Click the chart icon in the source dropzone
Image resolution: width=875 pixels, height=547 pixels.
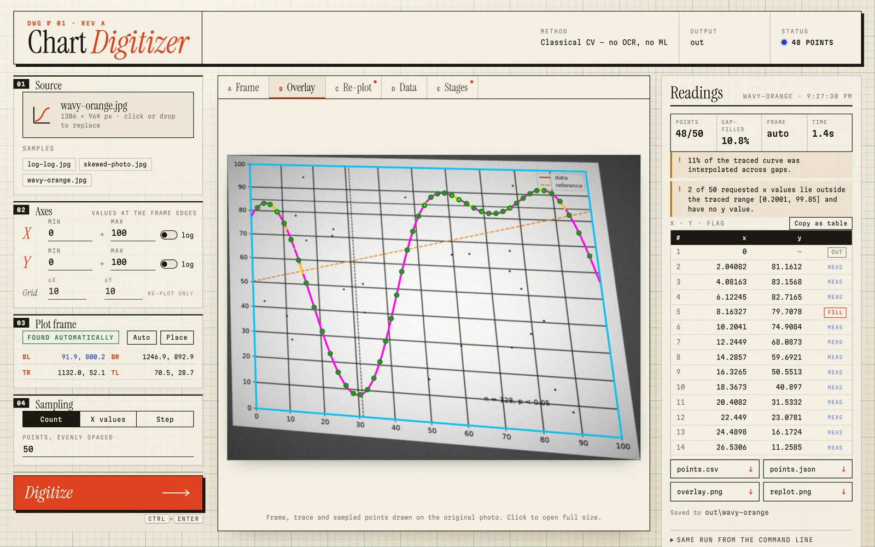click(x=42, y=115)
